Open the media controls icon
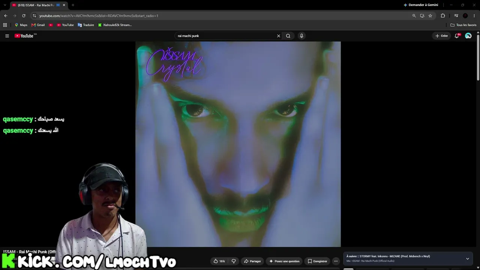Viewport: 480px width, 270px height. coord(456,16)
